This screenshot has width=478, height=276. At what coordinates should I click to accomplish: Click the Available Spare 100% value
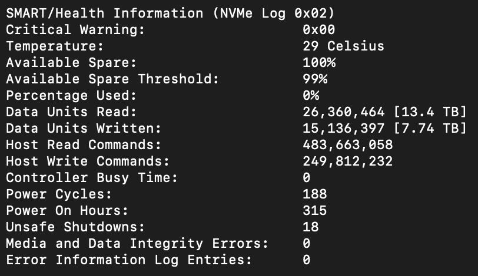(319, 63)
